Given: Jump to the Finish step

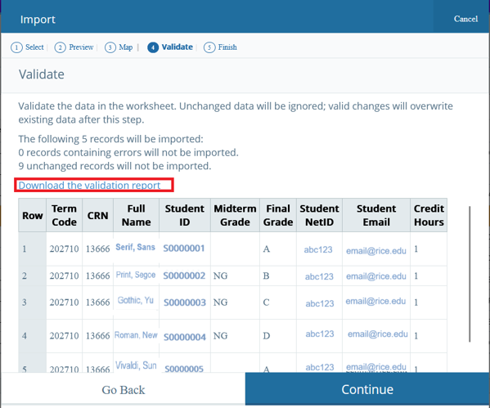Looking at the screenshot, I should (x=220, y=47).
